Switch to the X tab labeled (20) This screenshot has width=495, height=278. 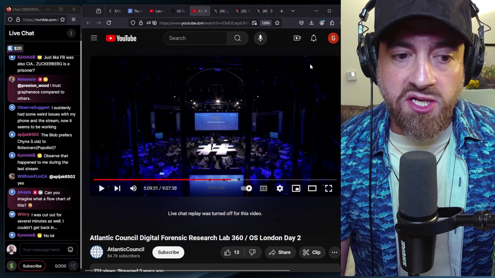[243, 11]
